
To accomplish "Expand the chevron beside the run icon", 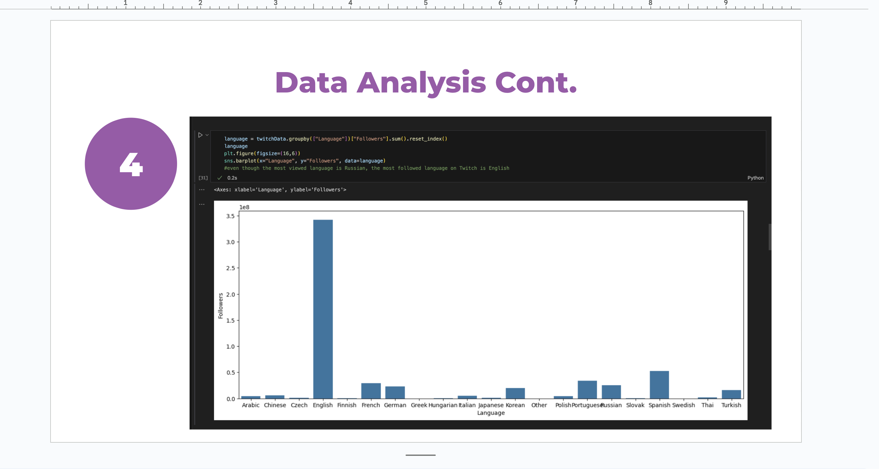I will click(x=207, y=135).
